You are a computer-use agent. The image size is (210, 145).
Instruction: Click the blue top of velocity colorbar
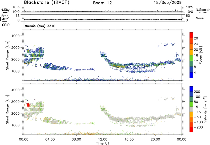point(191,89)
